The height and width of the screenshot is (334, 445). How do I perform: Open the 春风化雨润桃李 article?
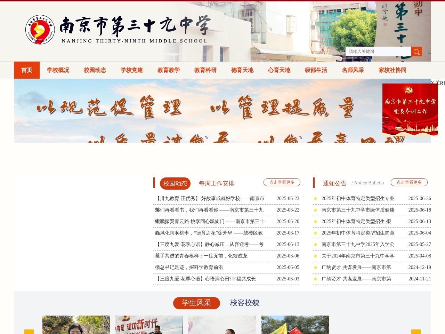[x=209, y=233]
